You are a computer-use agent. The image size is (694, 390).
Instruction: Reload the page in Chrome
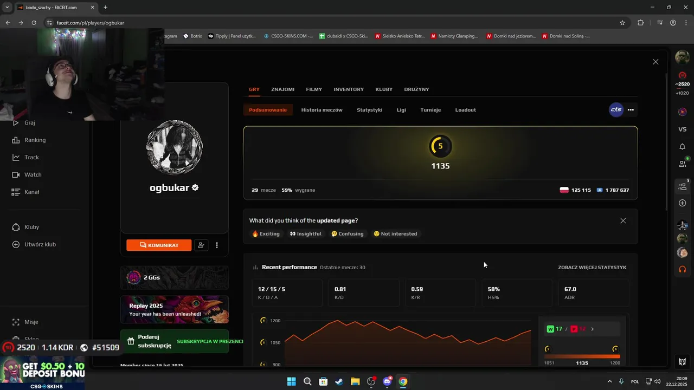point(34,23)
